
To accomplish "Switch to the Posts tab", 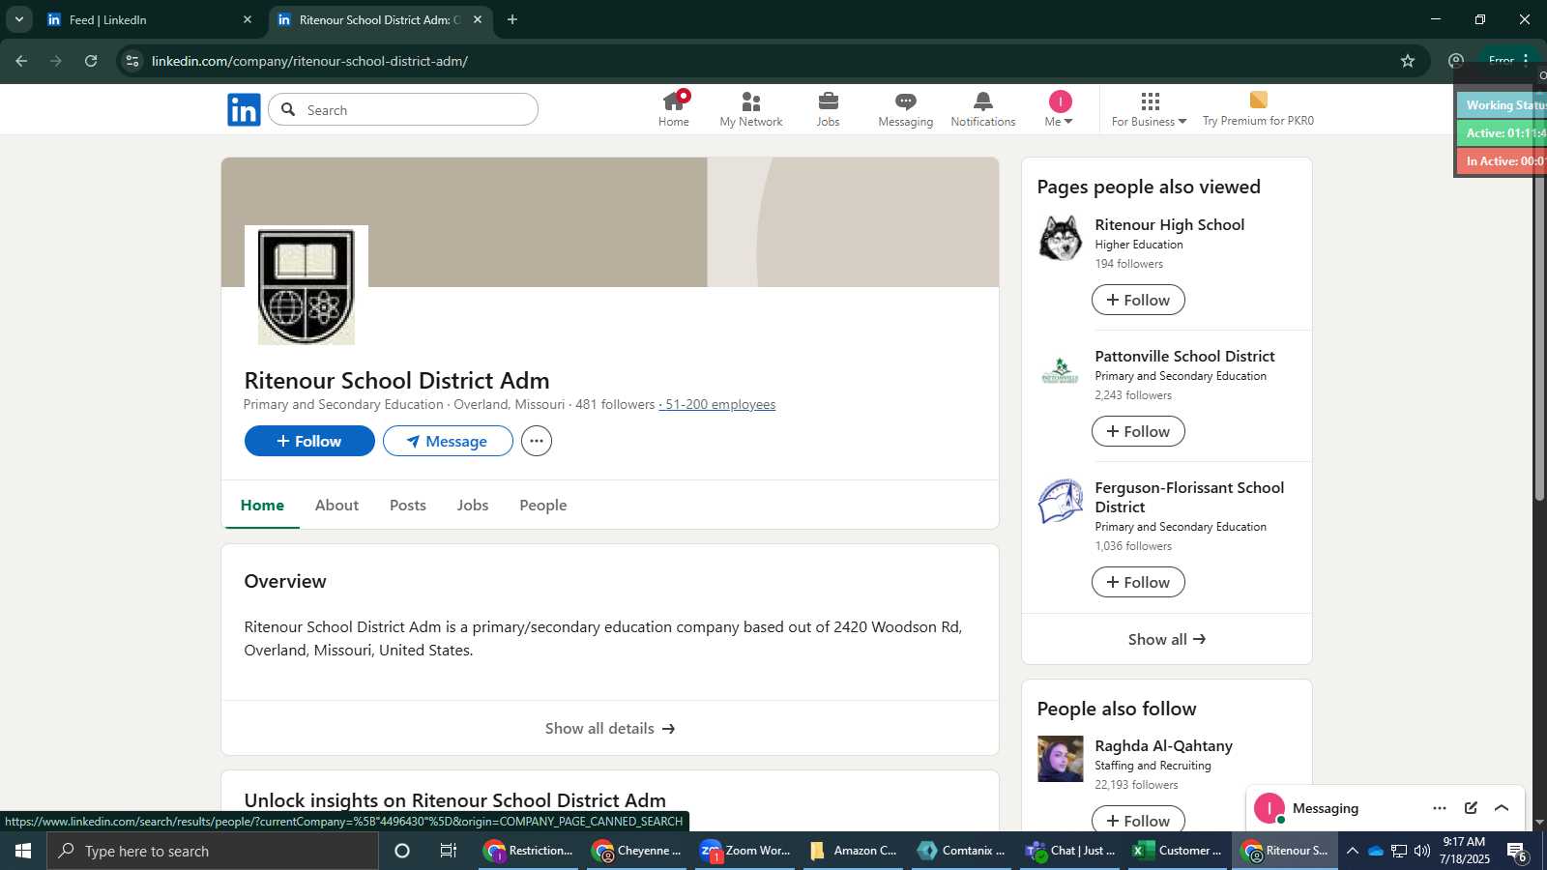I will 408,505.
